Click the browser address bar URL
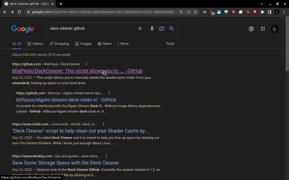The height and width of the screenshot is (180, 289). [104, 12]
